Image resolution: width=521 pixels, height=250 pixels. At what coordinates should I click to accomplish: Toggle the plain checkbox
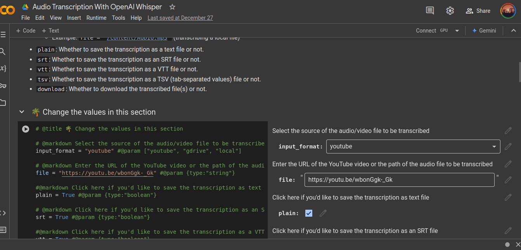(309, 213)
